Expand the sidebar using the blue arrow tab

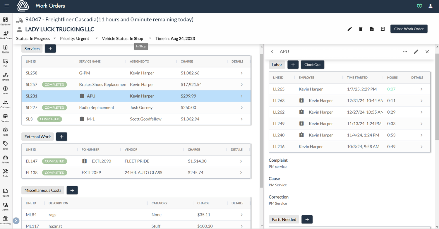(16, 221)
